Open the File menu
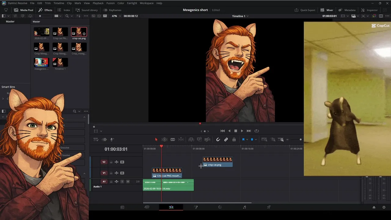 32,3
